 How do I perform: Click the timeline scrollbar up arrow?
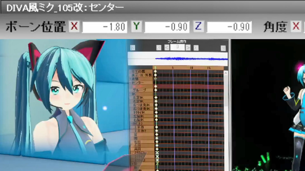[x=226, y=73]
